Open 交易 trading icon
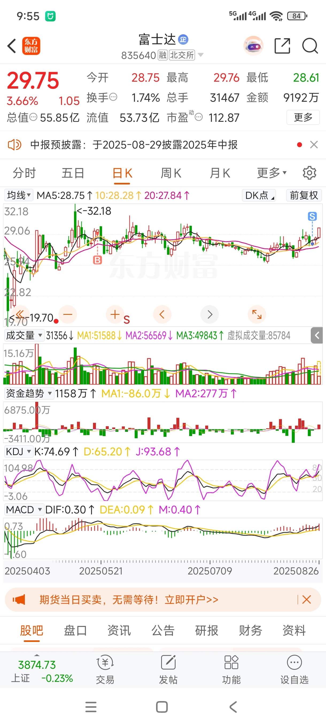This screenshot has width=326, height=726. 105,670
